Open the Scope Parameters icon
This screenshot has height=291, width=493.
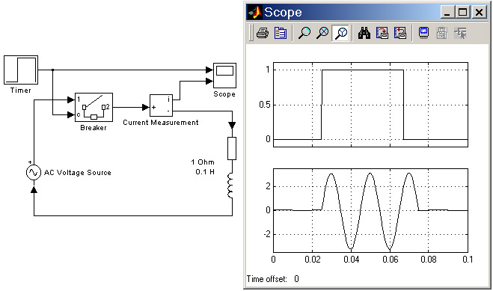tap(280, 33)
